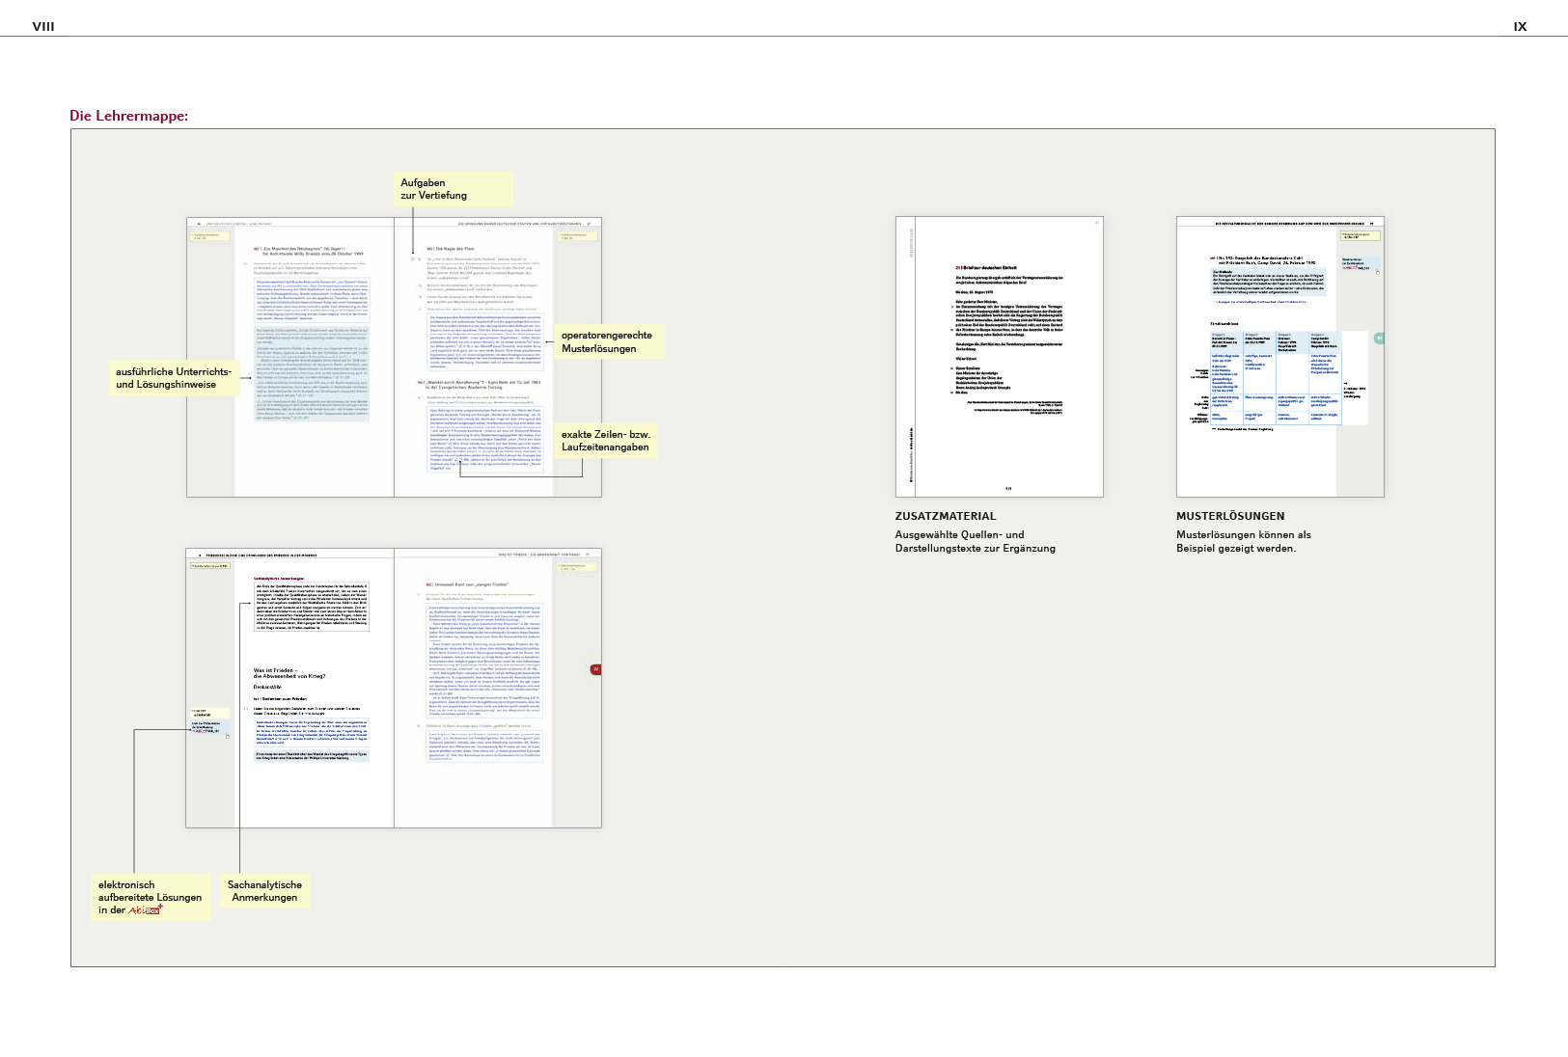
Task: Click 'elektronisch aufbereitete Lösungen' callout box
Action: tap(150, 897)
